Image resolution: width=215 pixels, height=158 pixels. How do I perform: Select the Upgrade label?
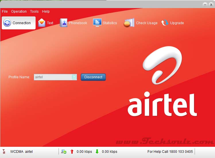coord(177,23)
